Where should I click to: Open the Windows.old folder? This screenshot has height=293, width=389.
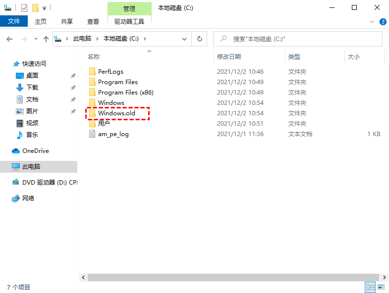tap(116, 113)
